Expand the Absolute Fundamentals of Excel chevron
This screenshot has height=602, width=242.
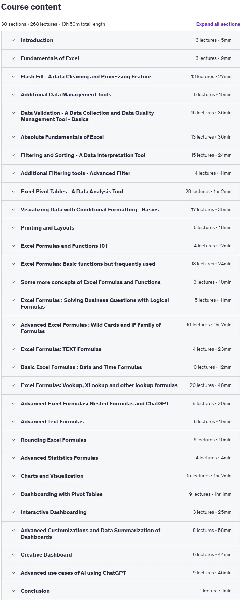point(13,137)
